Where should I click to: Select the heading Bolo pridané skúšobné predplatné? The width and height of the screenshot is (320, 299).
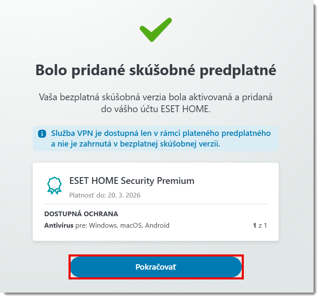[x=156, y=70]
